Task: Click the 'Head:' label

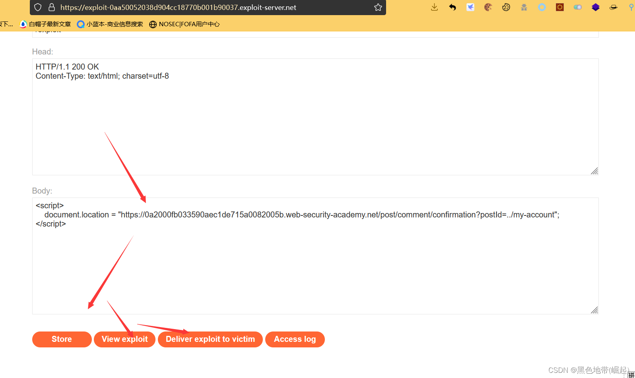Action: point(43,52)
